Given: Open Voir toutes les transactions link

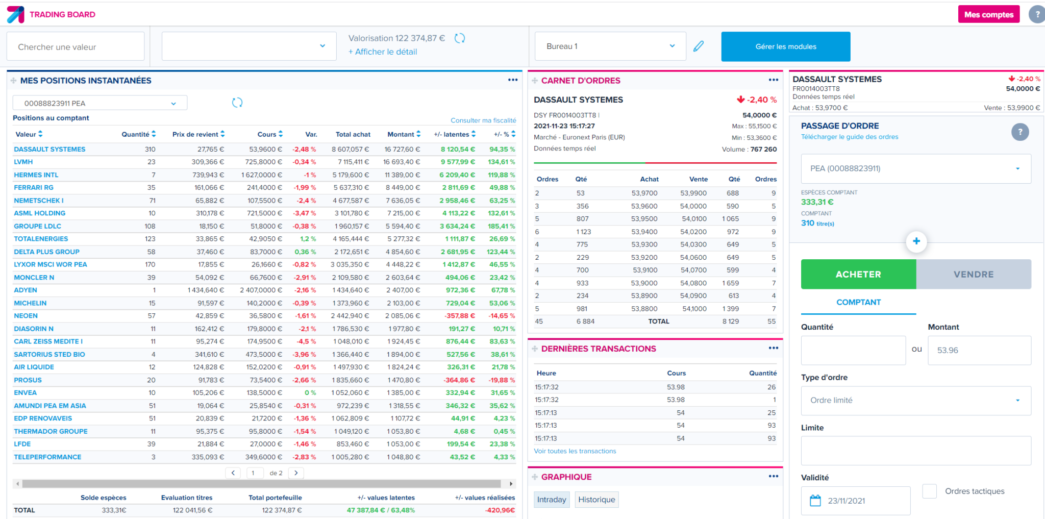Looking at the screenshot, I should (x=575, y=451).
